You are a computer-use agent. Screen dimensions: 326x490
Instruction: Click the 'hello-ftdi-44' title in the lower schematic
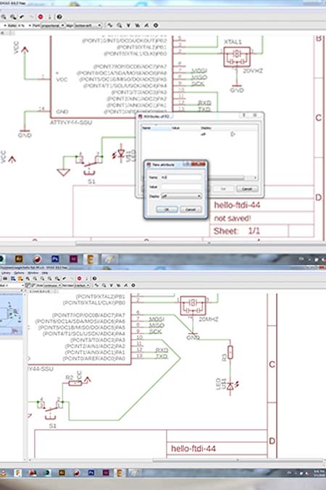pyautogui.click(x=193, y=449)
